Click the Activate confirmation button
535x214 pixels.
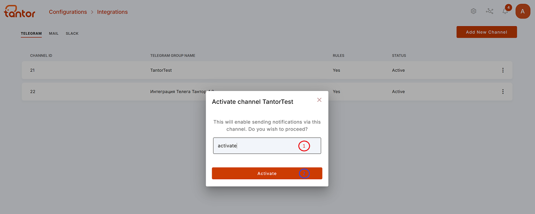coord(267,173)
